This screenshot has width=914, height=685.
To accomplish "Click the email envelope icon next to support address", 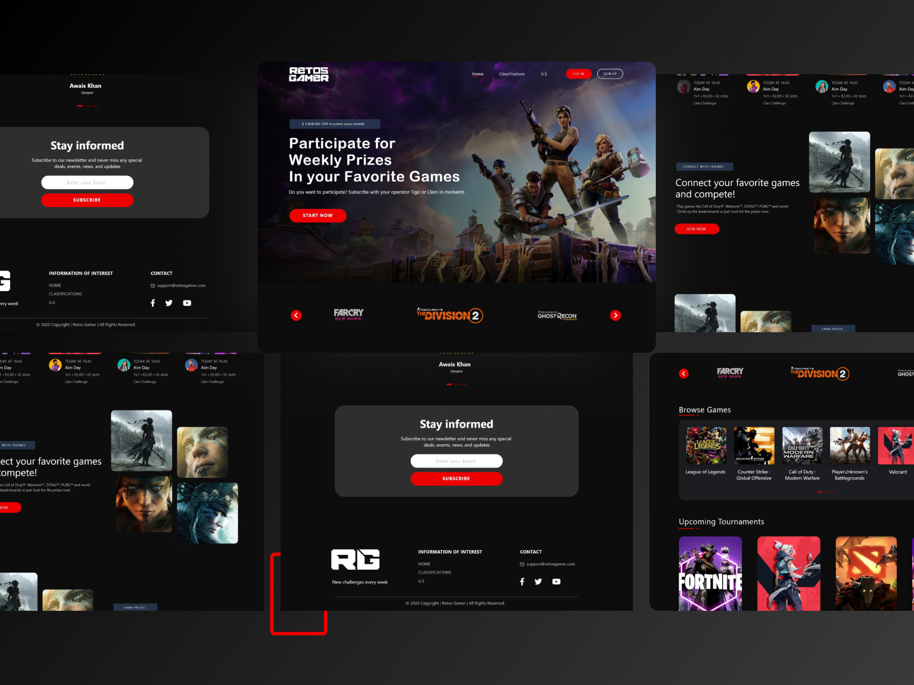I will point(522,563).
